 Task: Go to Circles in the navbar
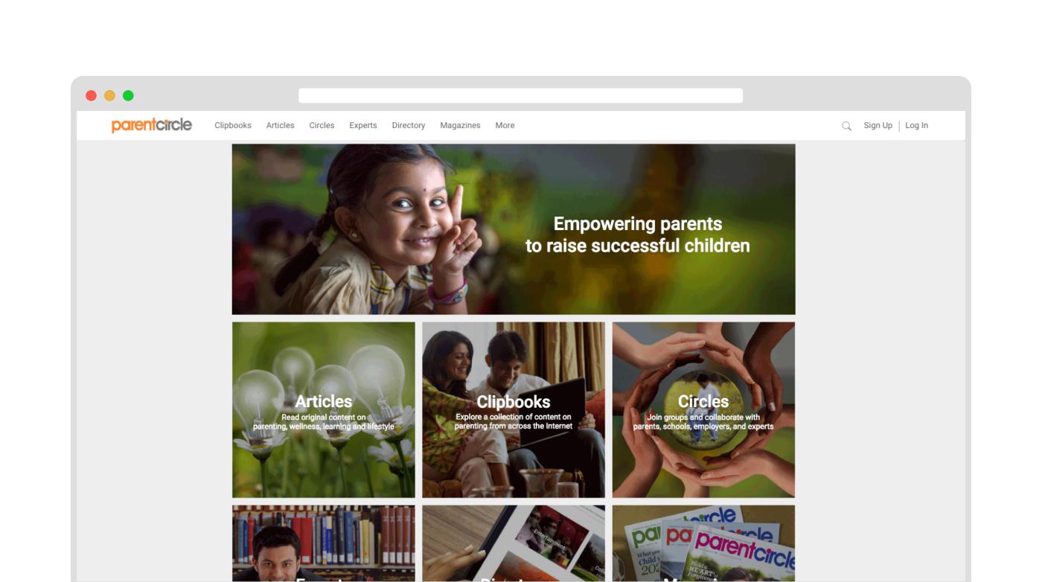tap(322, 125)
